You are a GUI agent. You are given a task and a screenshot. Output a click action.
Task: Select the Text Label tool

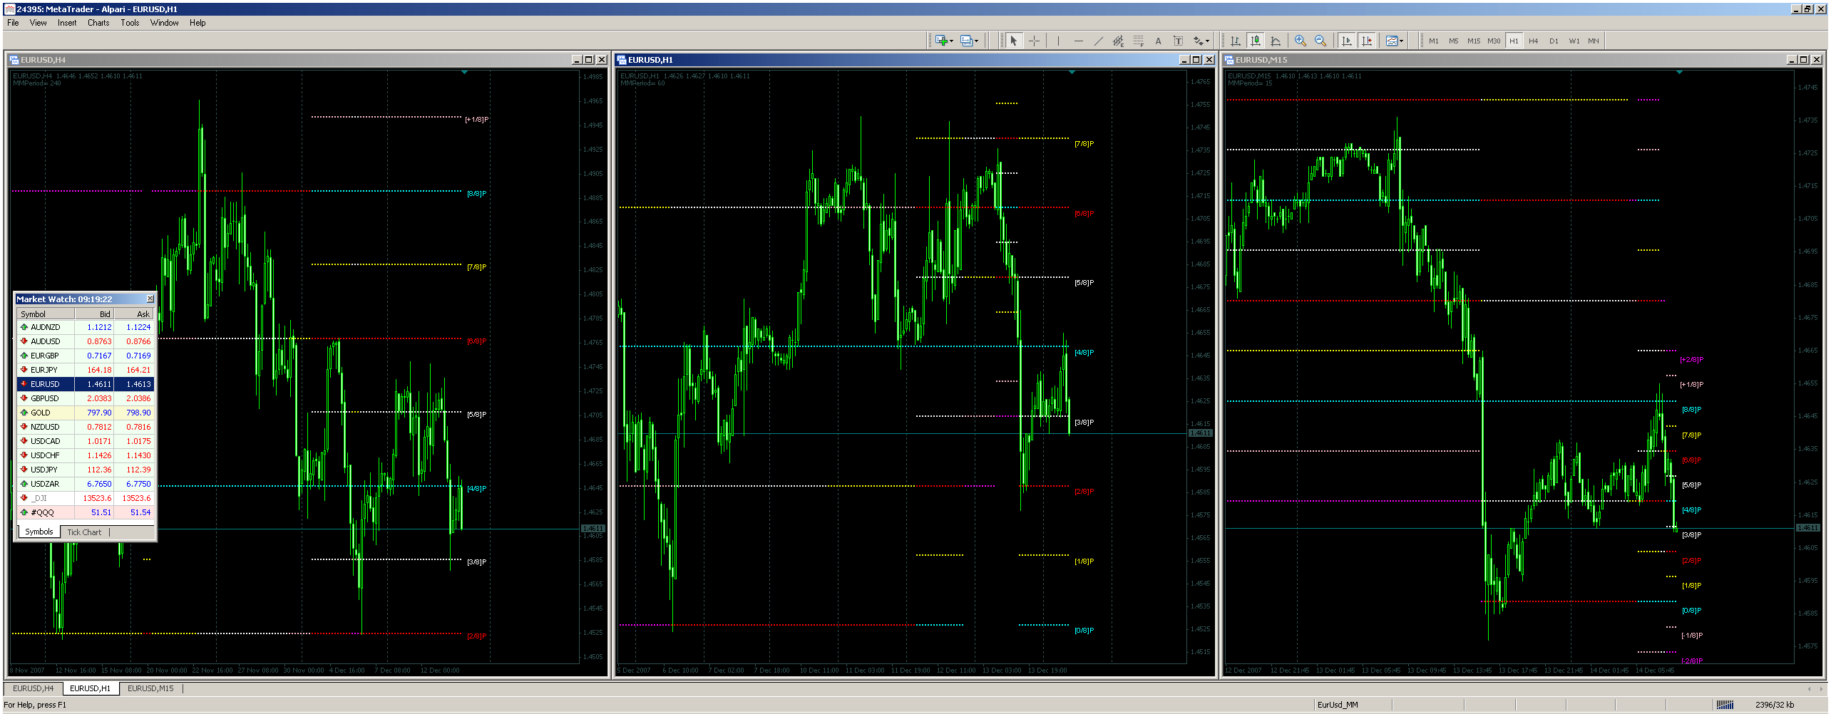pyautogui.click(x=1178, y=41)
